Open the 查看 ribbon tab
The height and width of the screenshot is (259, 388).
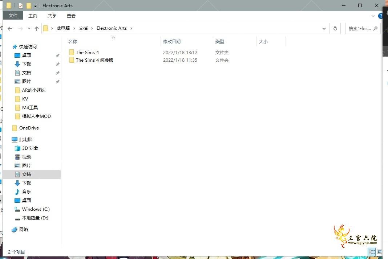coord(71,16)
